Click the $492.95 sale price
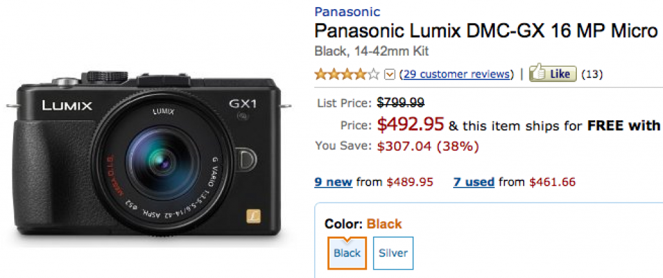This screenshot has height=278, width=663. 411,125
